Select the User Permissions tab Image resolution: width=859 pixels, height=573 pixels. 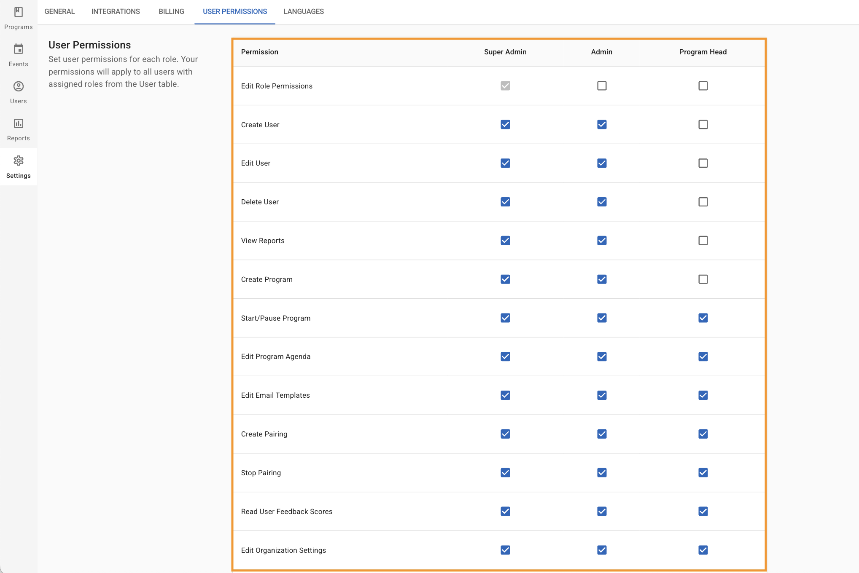coord(235,11)
